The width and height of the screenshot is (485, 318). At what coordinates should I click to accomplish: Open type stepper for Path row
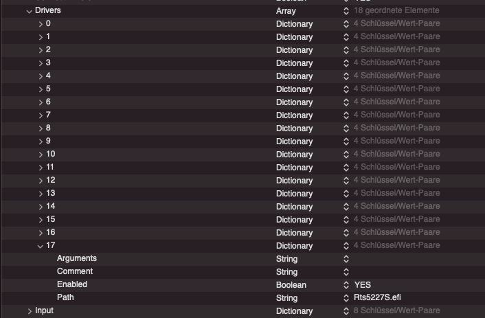[x=346, y=298]
